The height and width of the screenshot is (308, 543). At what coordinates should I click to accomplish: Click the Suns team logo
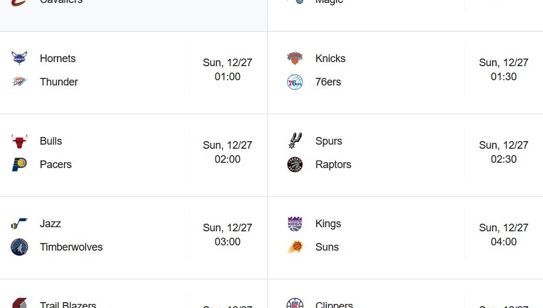pyautogui.click(x=295, y=247)
